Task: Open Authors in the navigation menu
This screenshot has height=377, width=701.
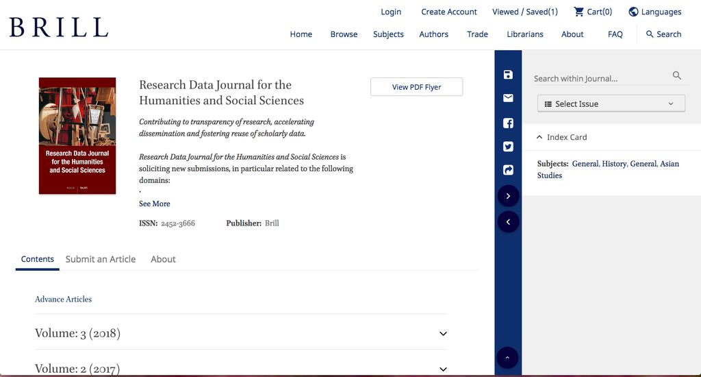Action: pos(433,34)
